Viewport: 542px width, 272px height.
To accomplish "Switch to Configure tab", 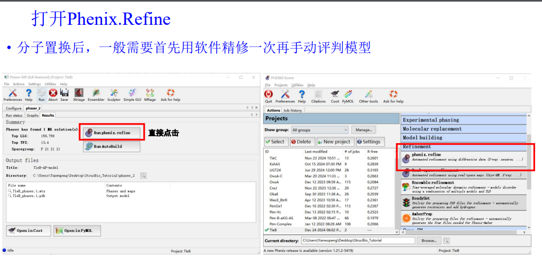I will 14,108.
